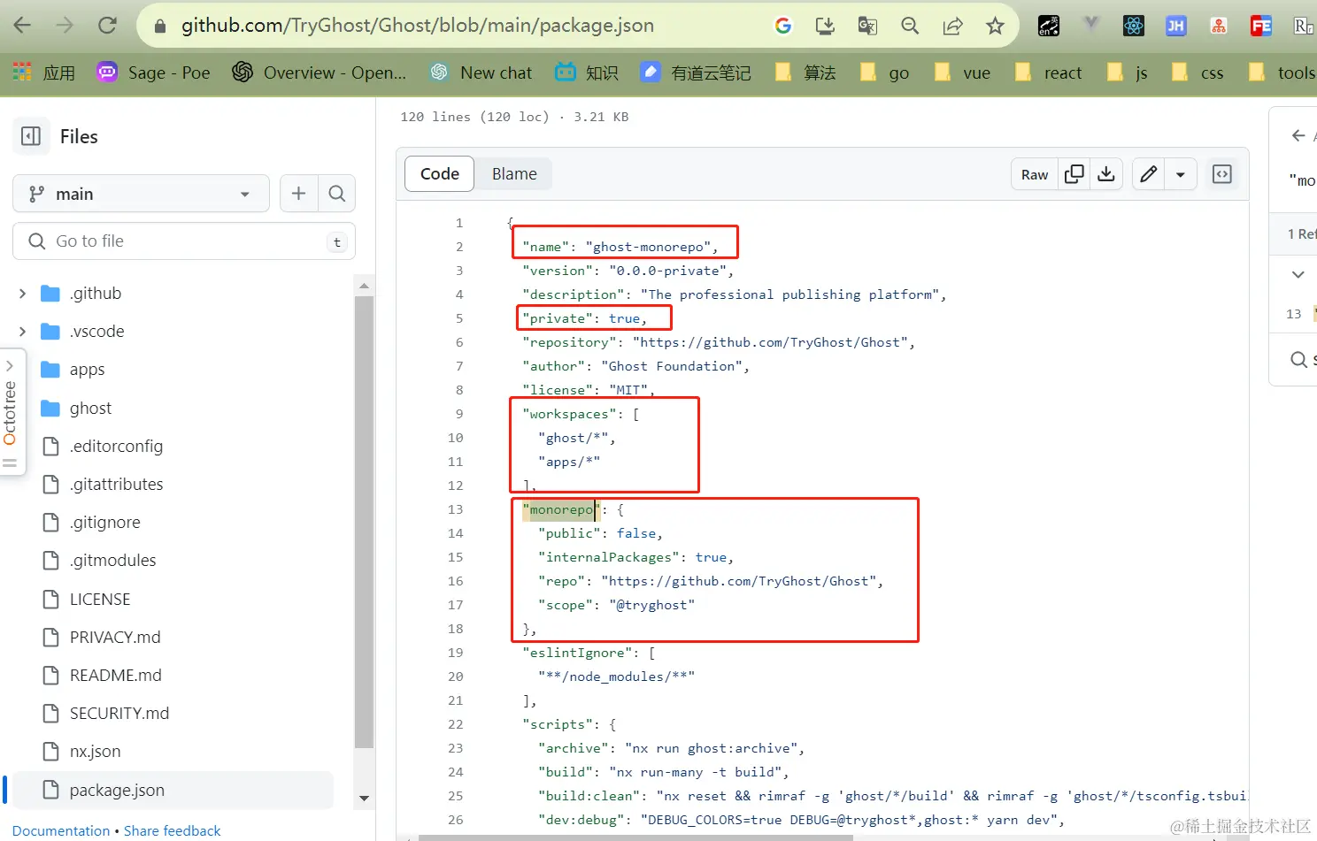Download the raw package.json file
This screenshot has width=1317, height=841.
pyautogui.click(x=1106, y=174)
